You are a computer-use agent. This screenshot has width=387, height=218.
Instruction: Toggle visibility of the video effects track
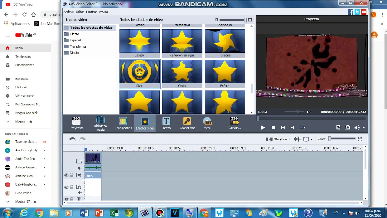click(66, 175)
